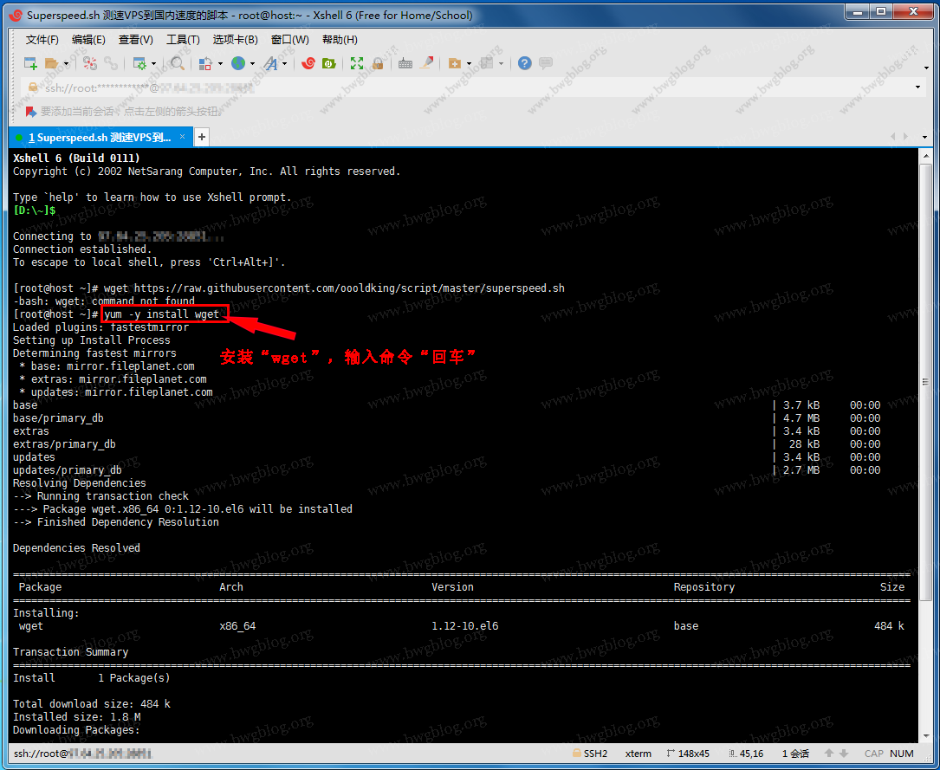The image size is (940, 770).
Task: Click the bookmark arrow add-session icon
Action: pos(31,112)
